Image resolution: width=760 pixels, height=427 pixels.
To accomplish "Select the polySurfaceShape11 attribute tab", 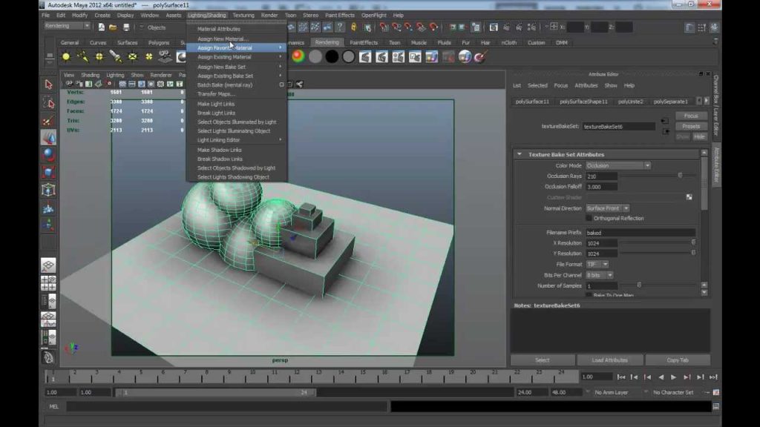I will 583,102.
